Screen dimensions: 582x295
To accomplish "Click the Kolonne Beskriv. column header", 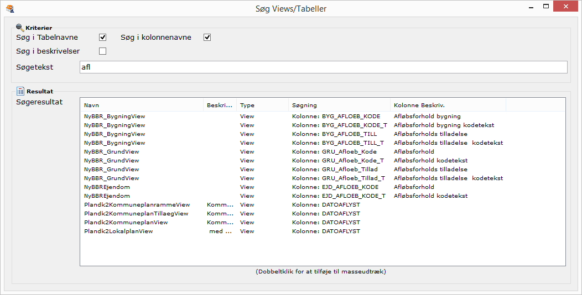I will (x=447, y=105).
